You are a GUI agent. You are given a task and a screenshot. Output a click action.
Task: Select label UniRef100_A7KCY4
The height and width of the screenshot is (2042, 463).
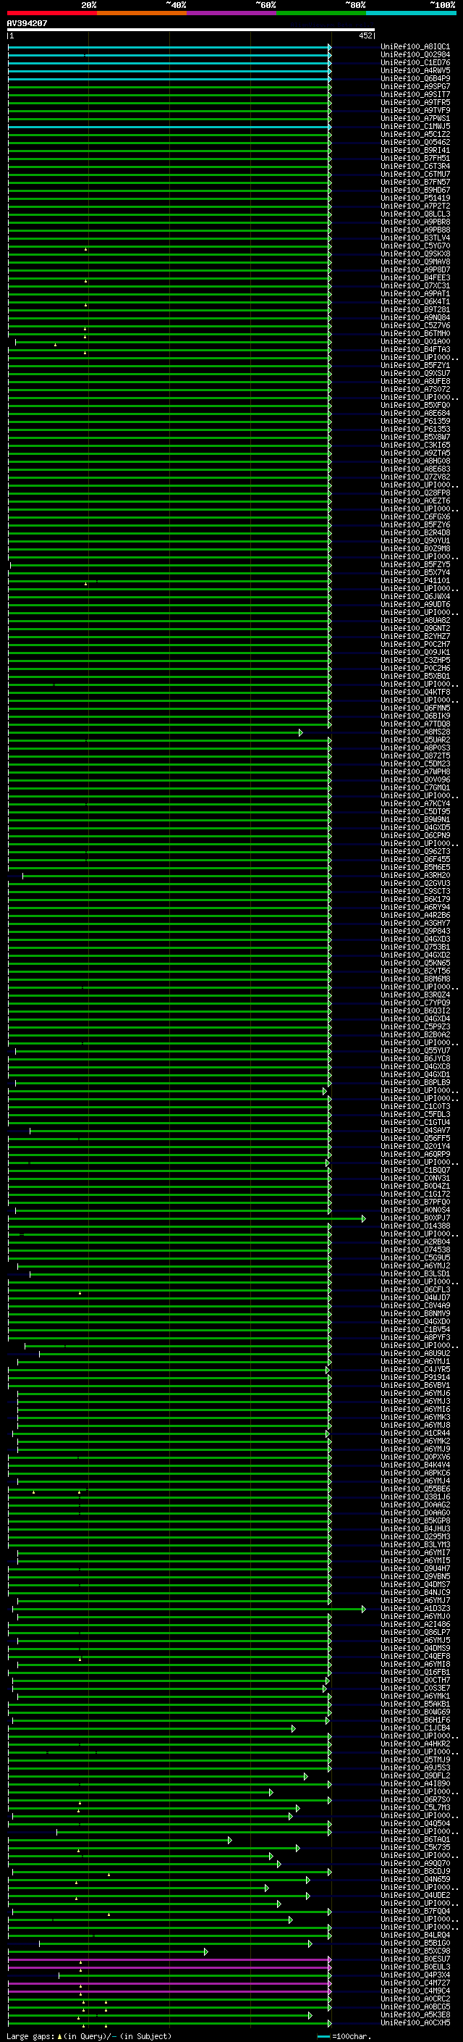click(415, 804)
